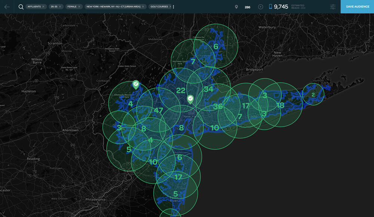
Task: Open the cluster 6 near Middletown NJ
Action: [180, 157]
